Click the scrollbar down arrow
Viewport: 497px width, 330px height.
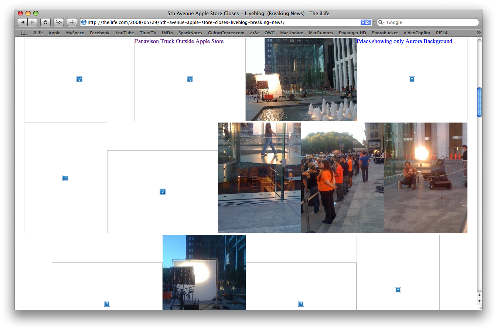479,301
